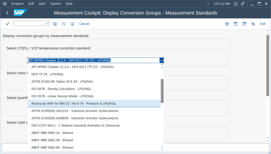
Task: Click the SAP back arrow
Action: (x=7, y=13)
